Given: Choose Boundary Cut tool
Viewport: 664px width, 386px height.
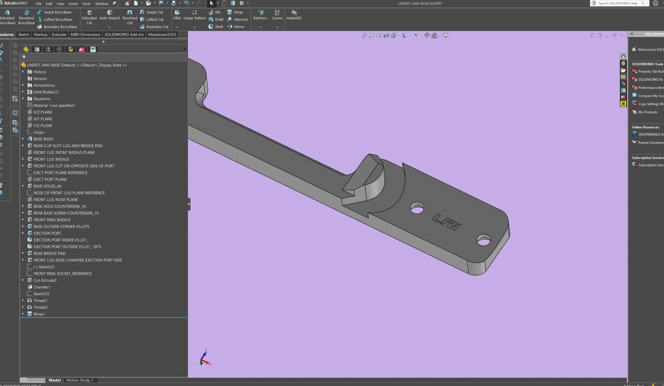Looking at the screenshot, I should [x=154, y=27].
